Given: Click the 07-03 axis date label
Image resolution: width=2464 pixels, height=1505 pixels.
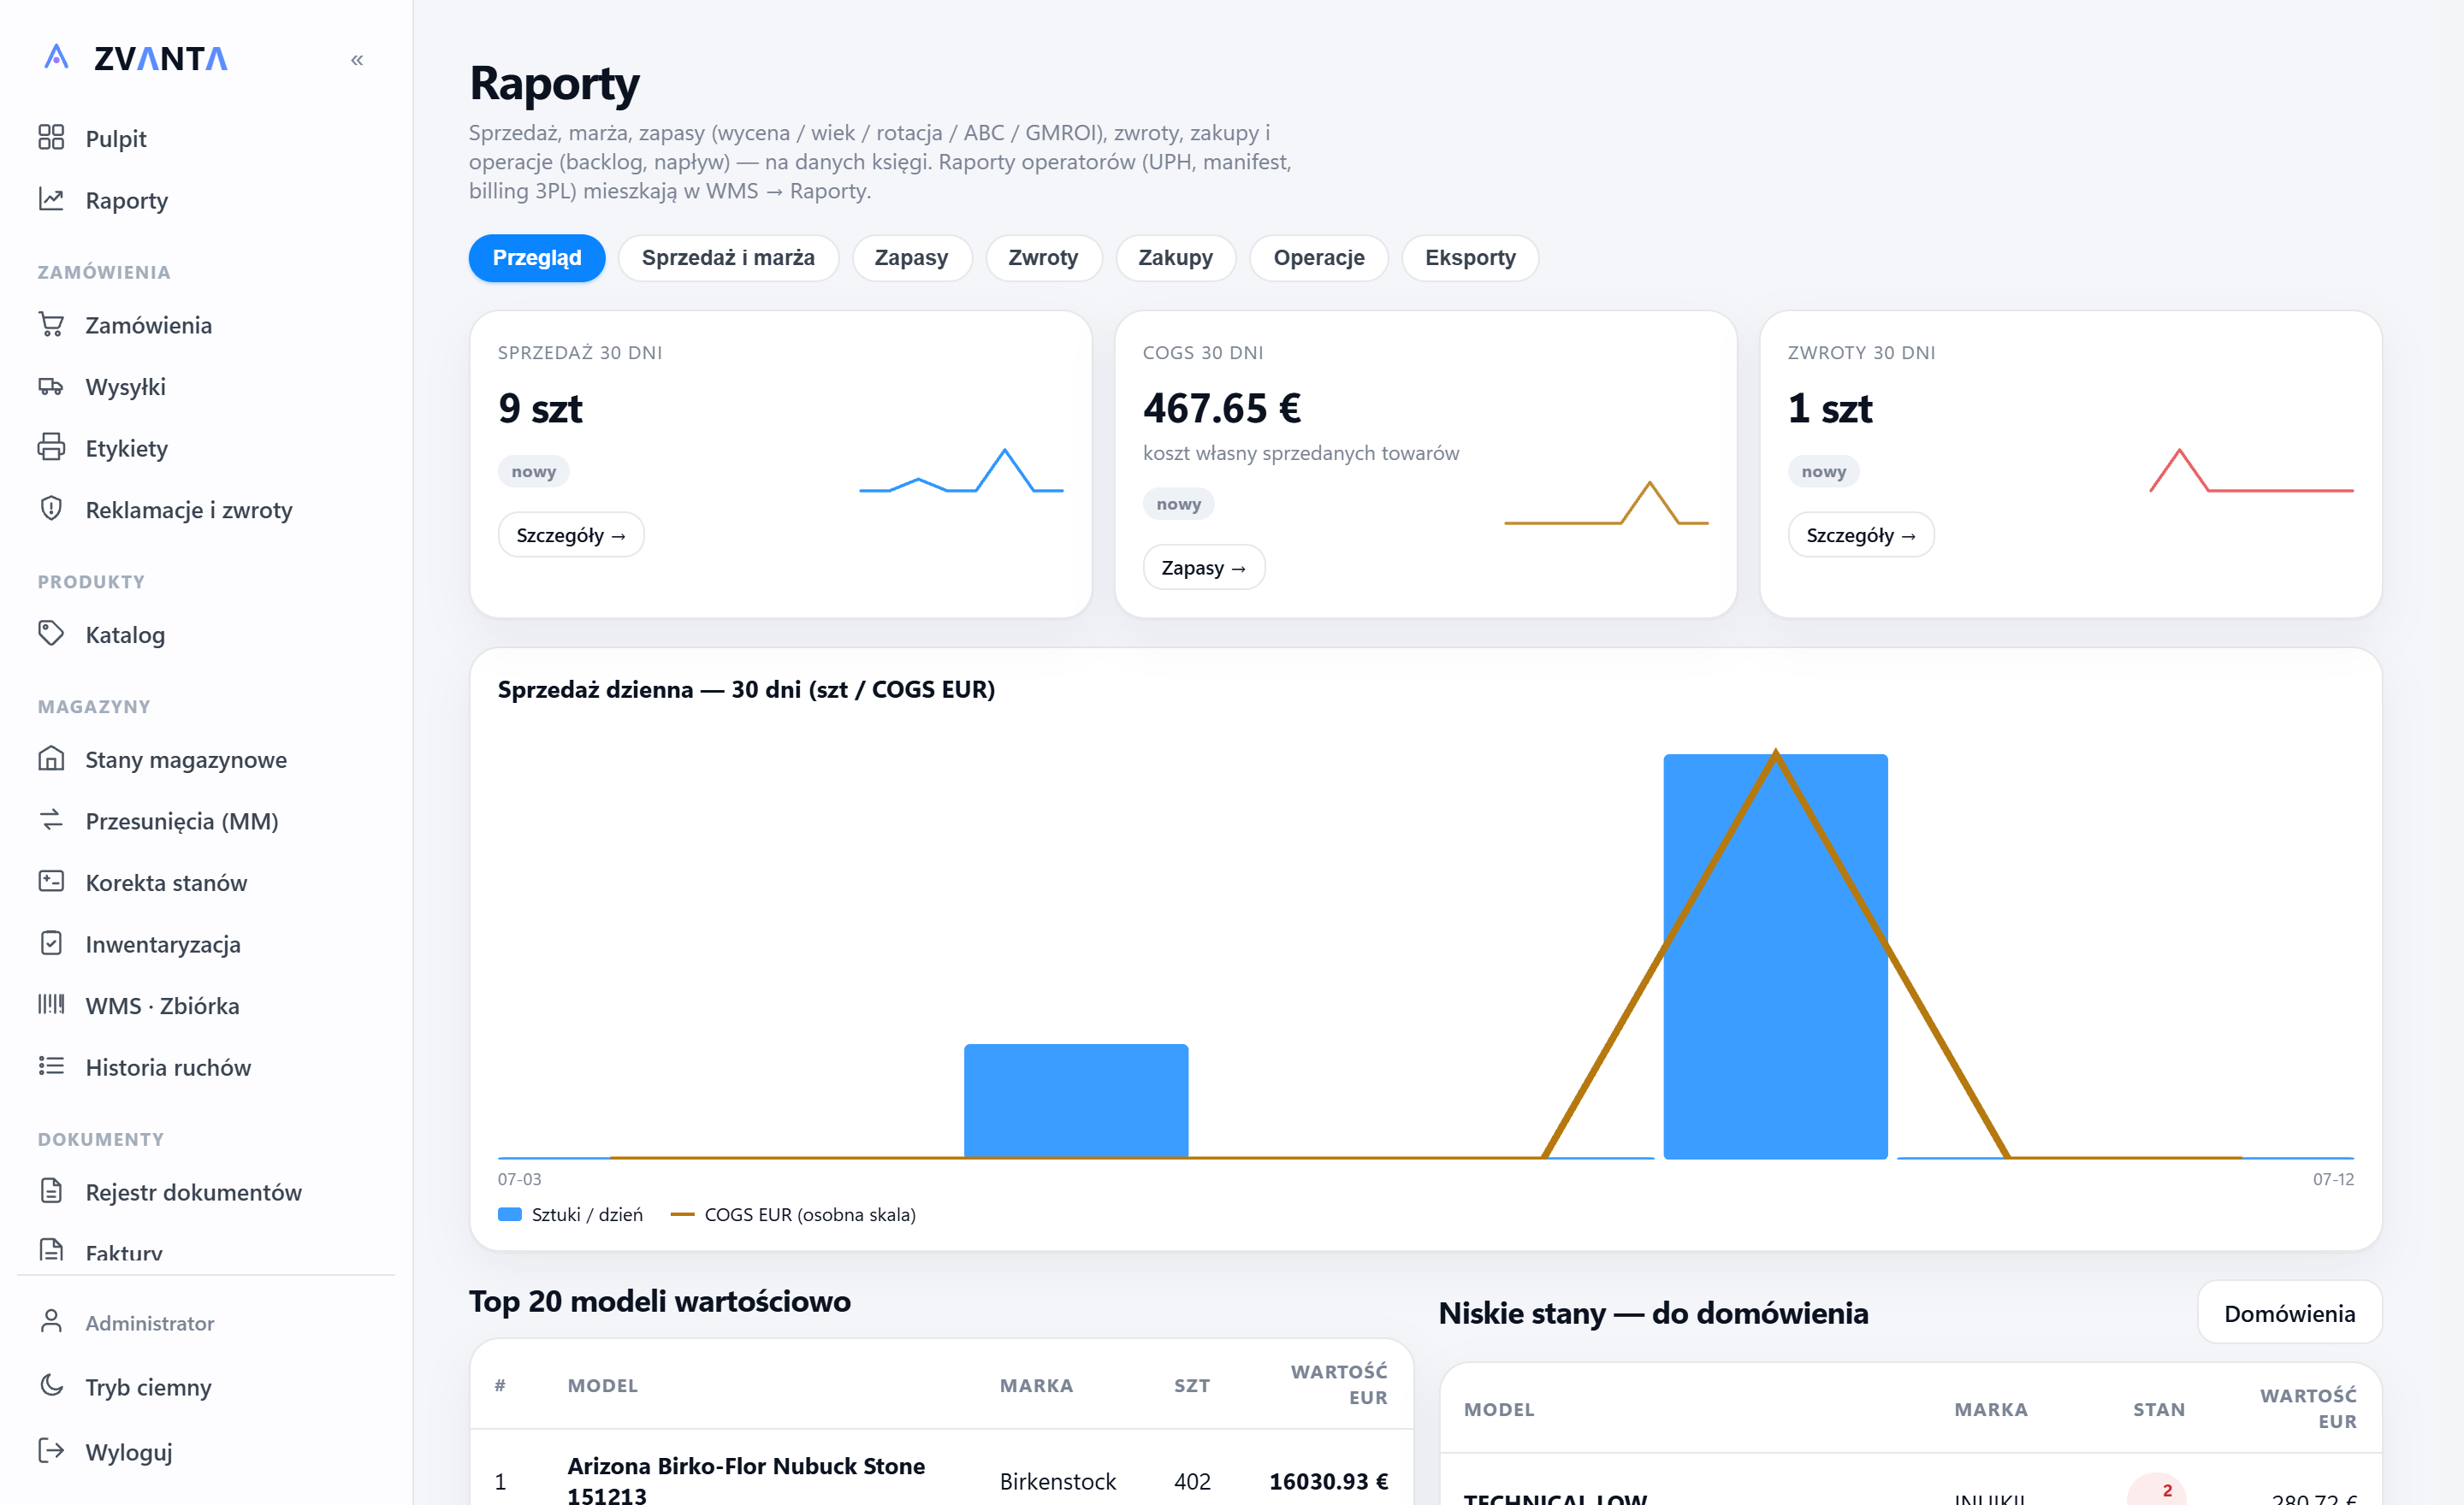Looking at the screenshot, I should [x=519, y=1179].
